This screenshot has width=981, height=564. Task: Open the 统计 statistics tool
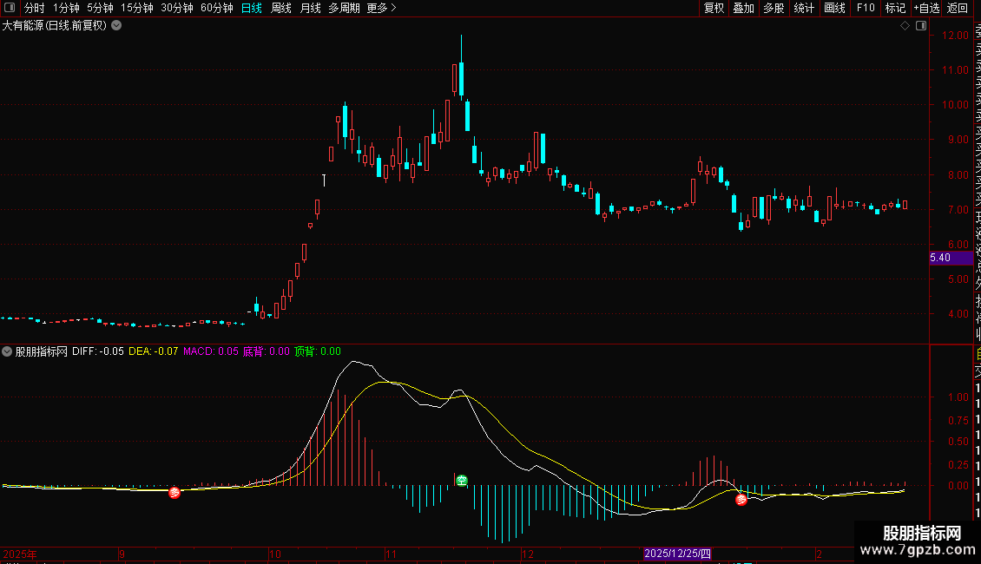click(x=804, y=8)
